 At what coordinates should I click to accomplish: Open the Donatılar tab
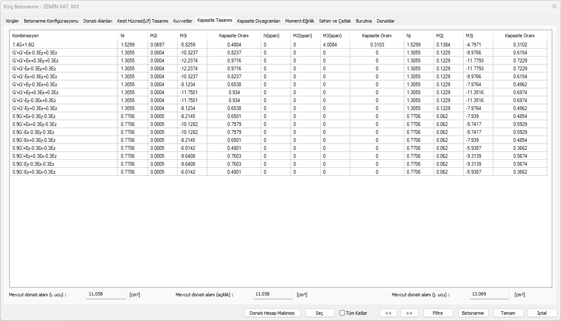(385, 21)
